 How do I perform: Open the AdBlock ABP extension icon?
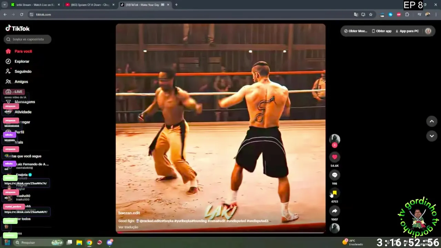click(399, 14)
